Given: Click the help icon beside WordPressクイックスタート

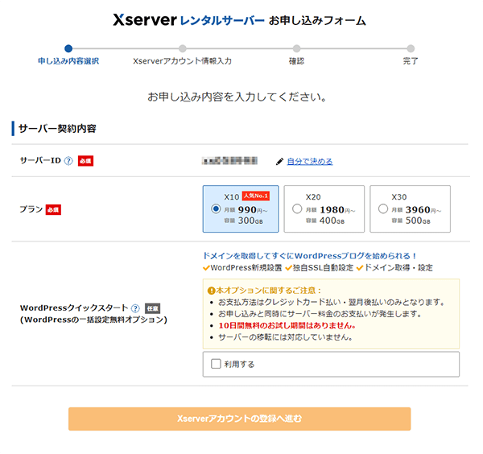Looking at the screenshot, I should pyautogui.click(x=135, y=308).
